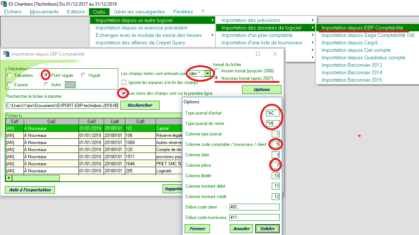Image resolution: width=419 pixels, height=235 pixels.
Task: Click Colonne date field
Action: [275, 155]
